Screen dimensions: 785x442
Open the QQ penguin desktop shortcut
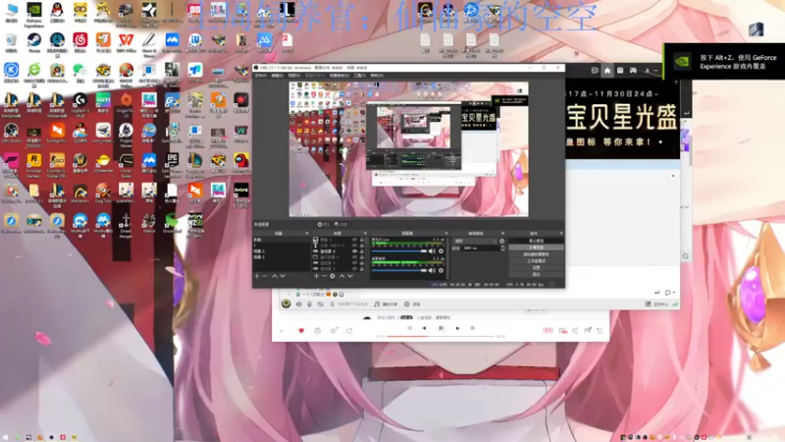[x=57, y=13]
